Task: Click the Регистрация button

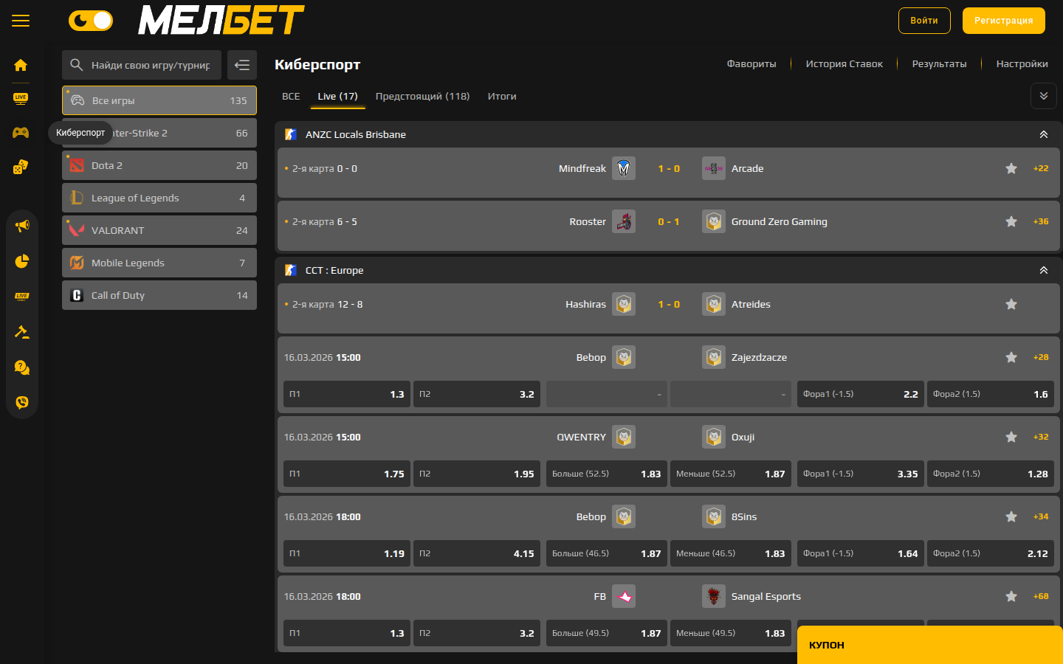Action: pyautogui.click(x=1003, y=21)
